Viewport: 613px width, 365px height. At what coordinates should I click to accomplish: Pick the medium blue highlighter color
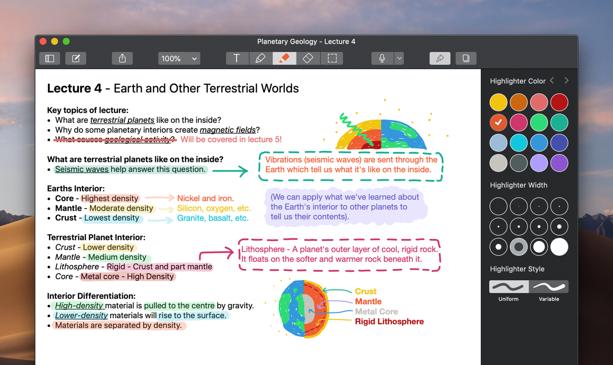point(539,143)
